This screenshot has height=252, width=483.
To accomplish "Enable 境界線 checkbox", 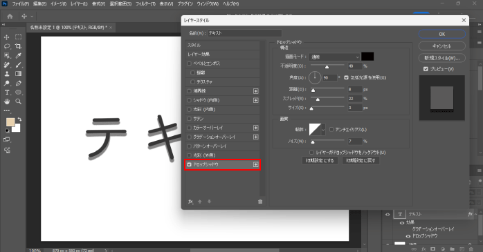I will coord(189,91).
